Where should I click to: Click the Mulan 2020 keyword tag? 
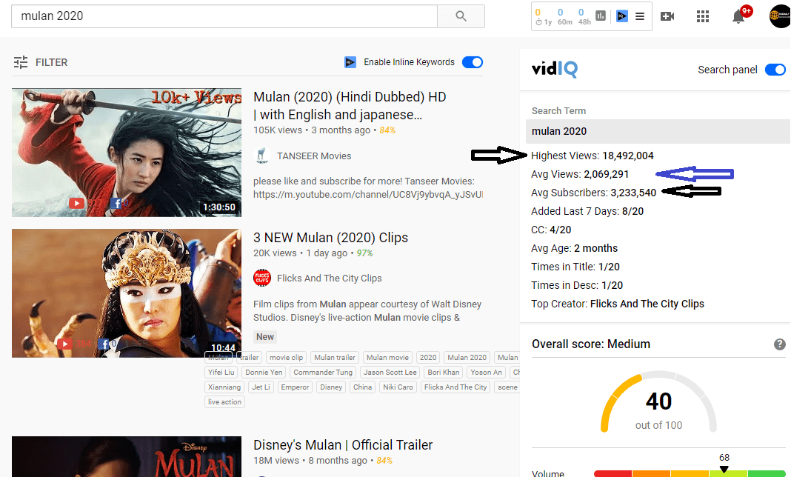(467, 358)
